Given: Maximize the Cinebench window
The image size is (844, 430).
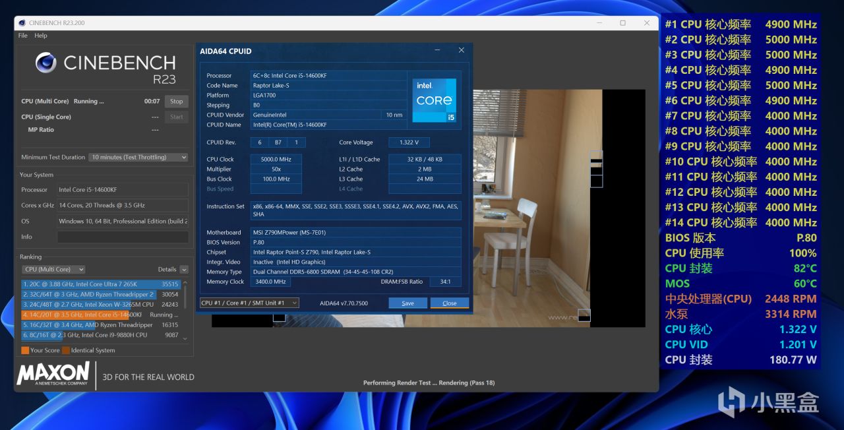Looking at the screenshot, I should pyautogui.click(x=622, y=23).
